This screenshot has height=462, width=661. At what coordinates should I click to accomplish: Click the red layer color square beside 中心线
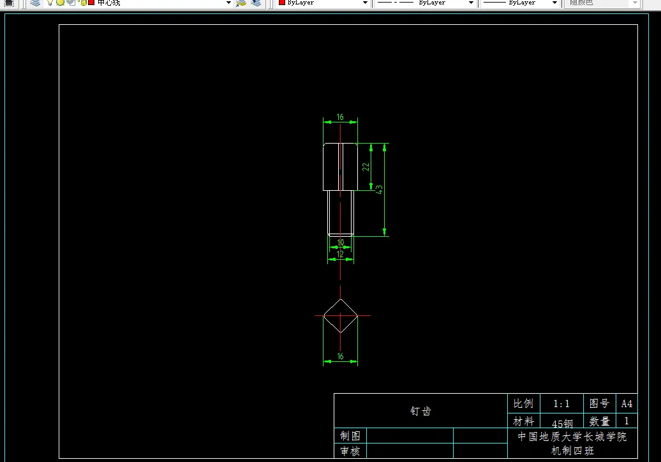pyautogui.click(x=91, y=2)
